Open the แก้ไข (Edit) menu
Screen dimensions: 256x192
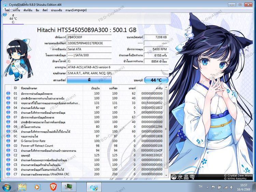pyautogui.click(x=16, y=10)
